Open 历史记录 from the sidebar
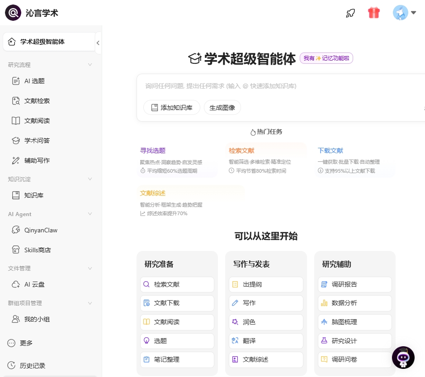The image size is (425, 377). (32, 365)
